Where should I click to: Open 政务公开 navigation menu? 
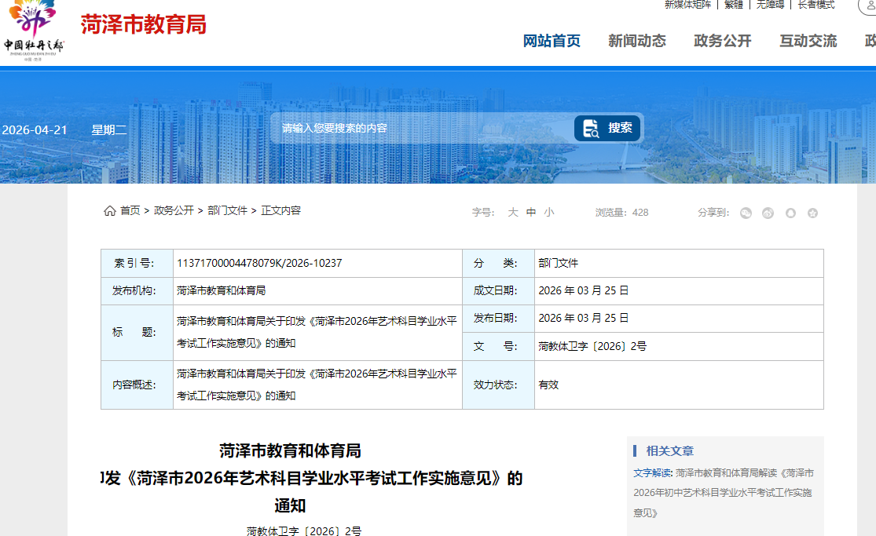click(722, 41)
